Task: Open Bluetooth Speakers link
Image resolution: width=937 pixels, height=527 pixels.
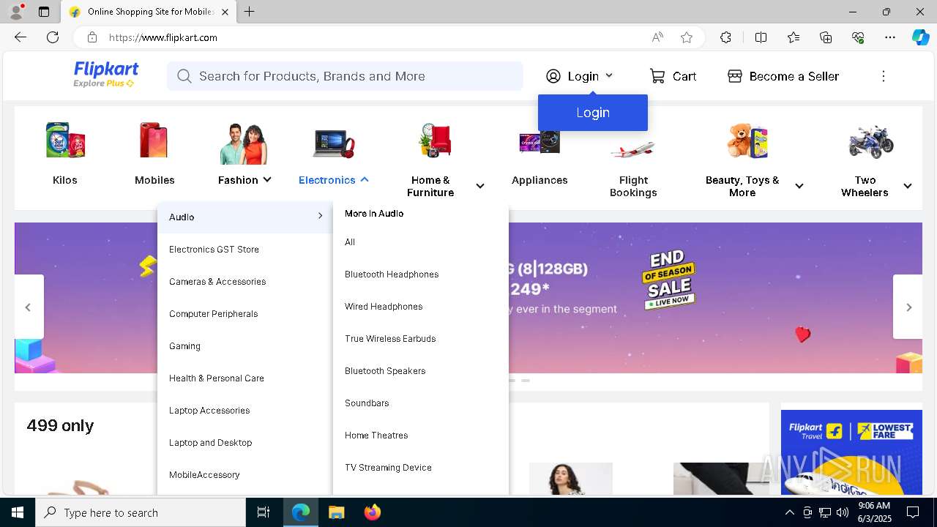Action: [385, 371]
